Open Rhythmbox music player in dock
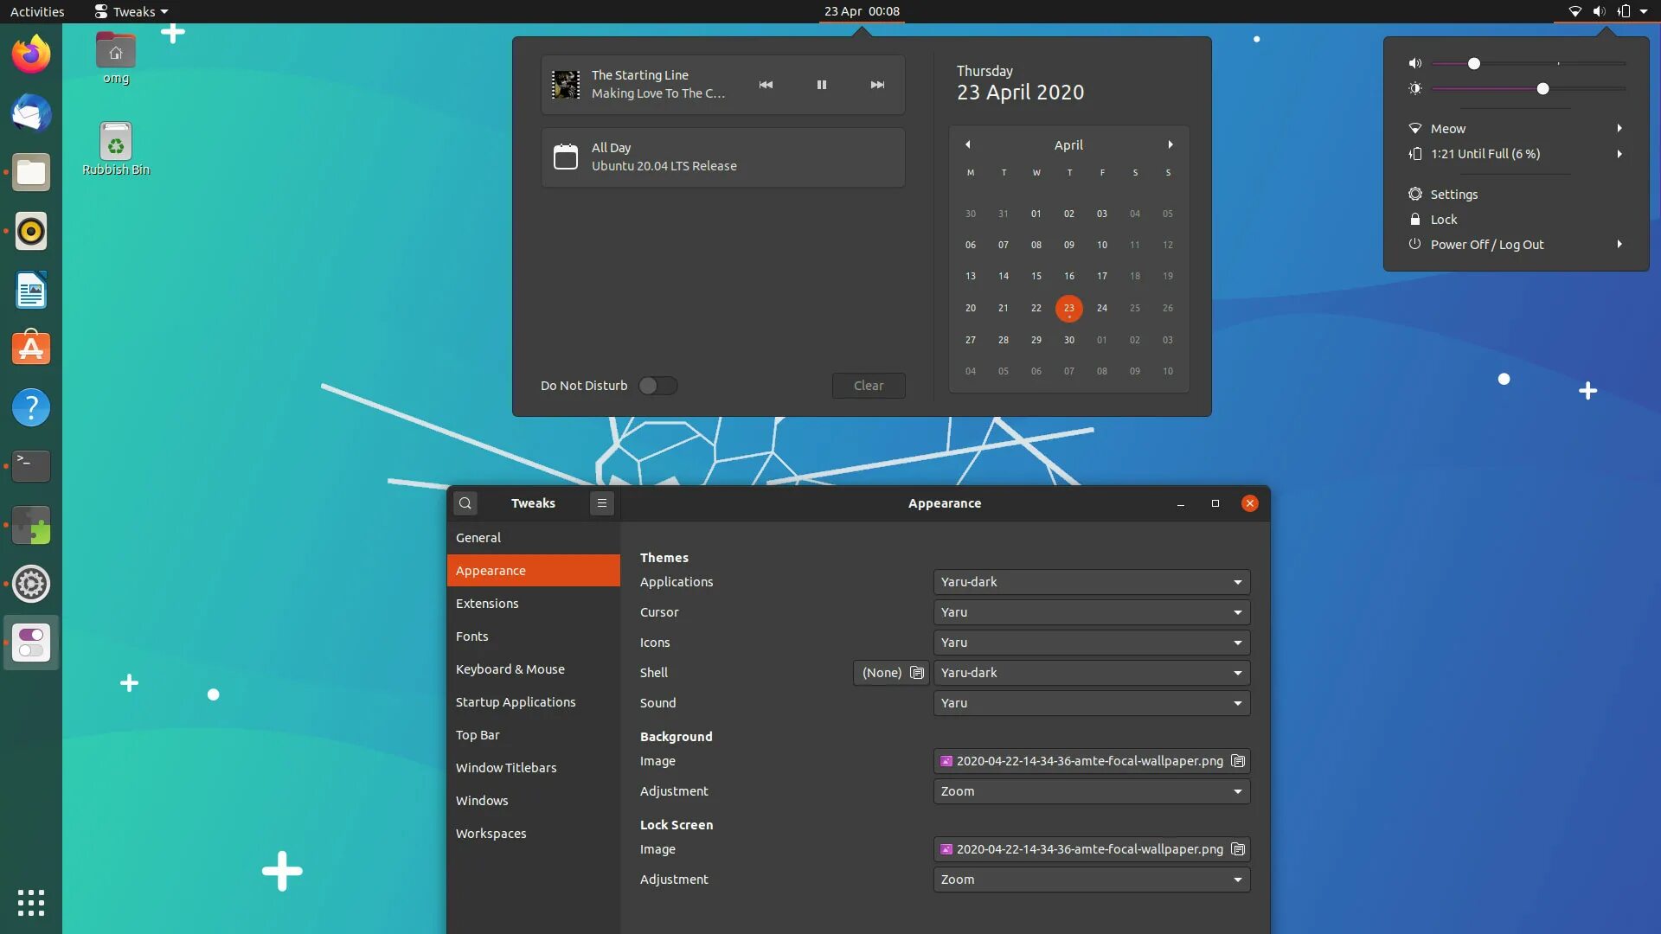Screen dimensions: 1661x934 31,231
